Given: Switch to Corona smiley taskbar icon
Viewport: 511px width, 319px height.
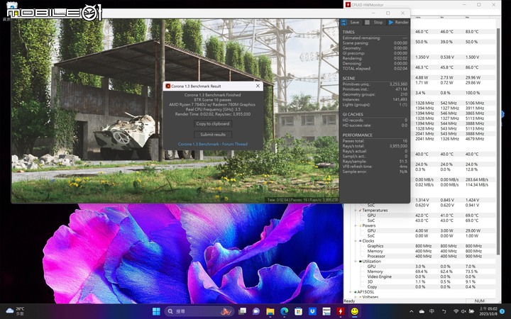Looking at the screenshot, I should [355, 311].
